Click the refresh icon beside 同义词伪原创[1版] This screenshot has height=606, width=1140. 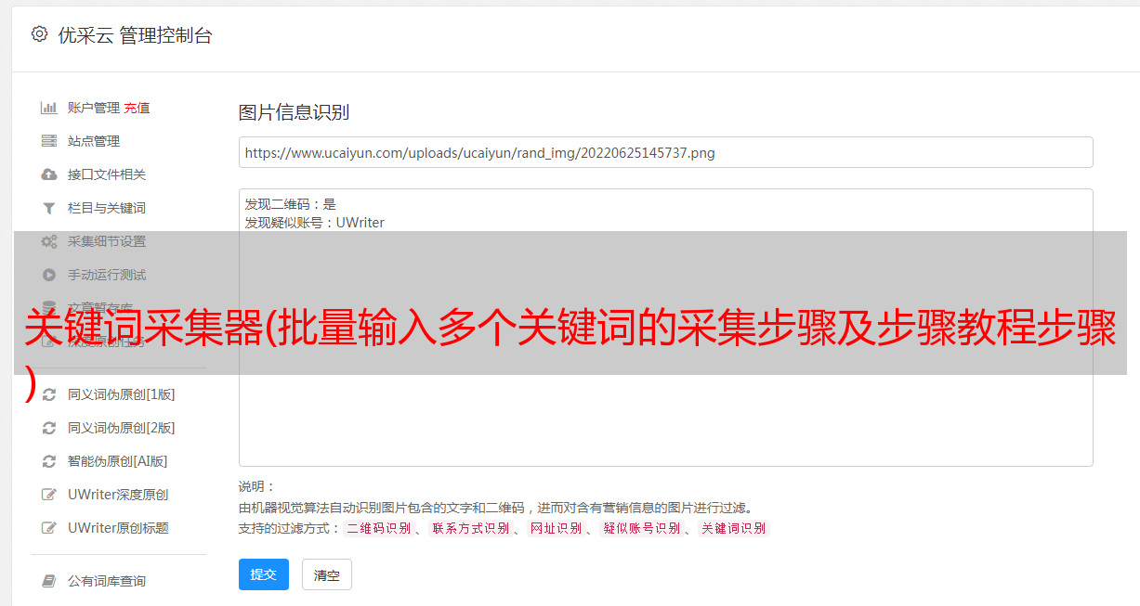click(x=49, y=394)
